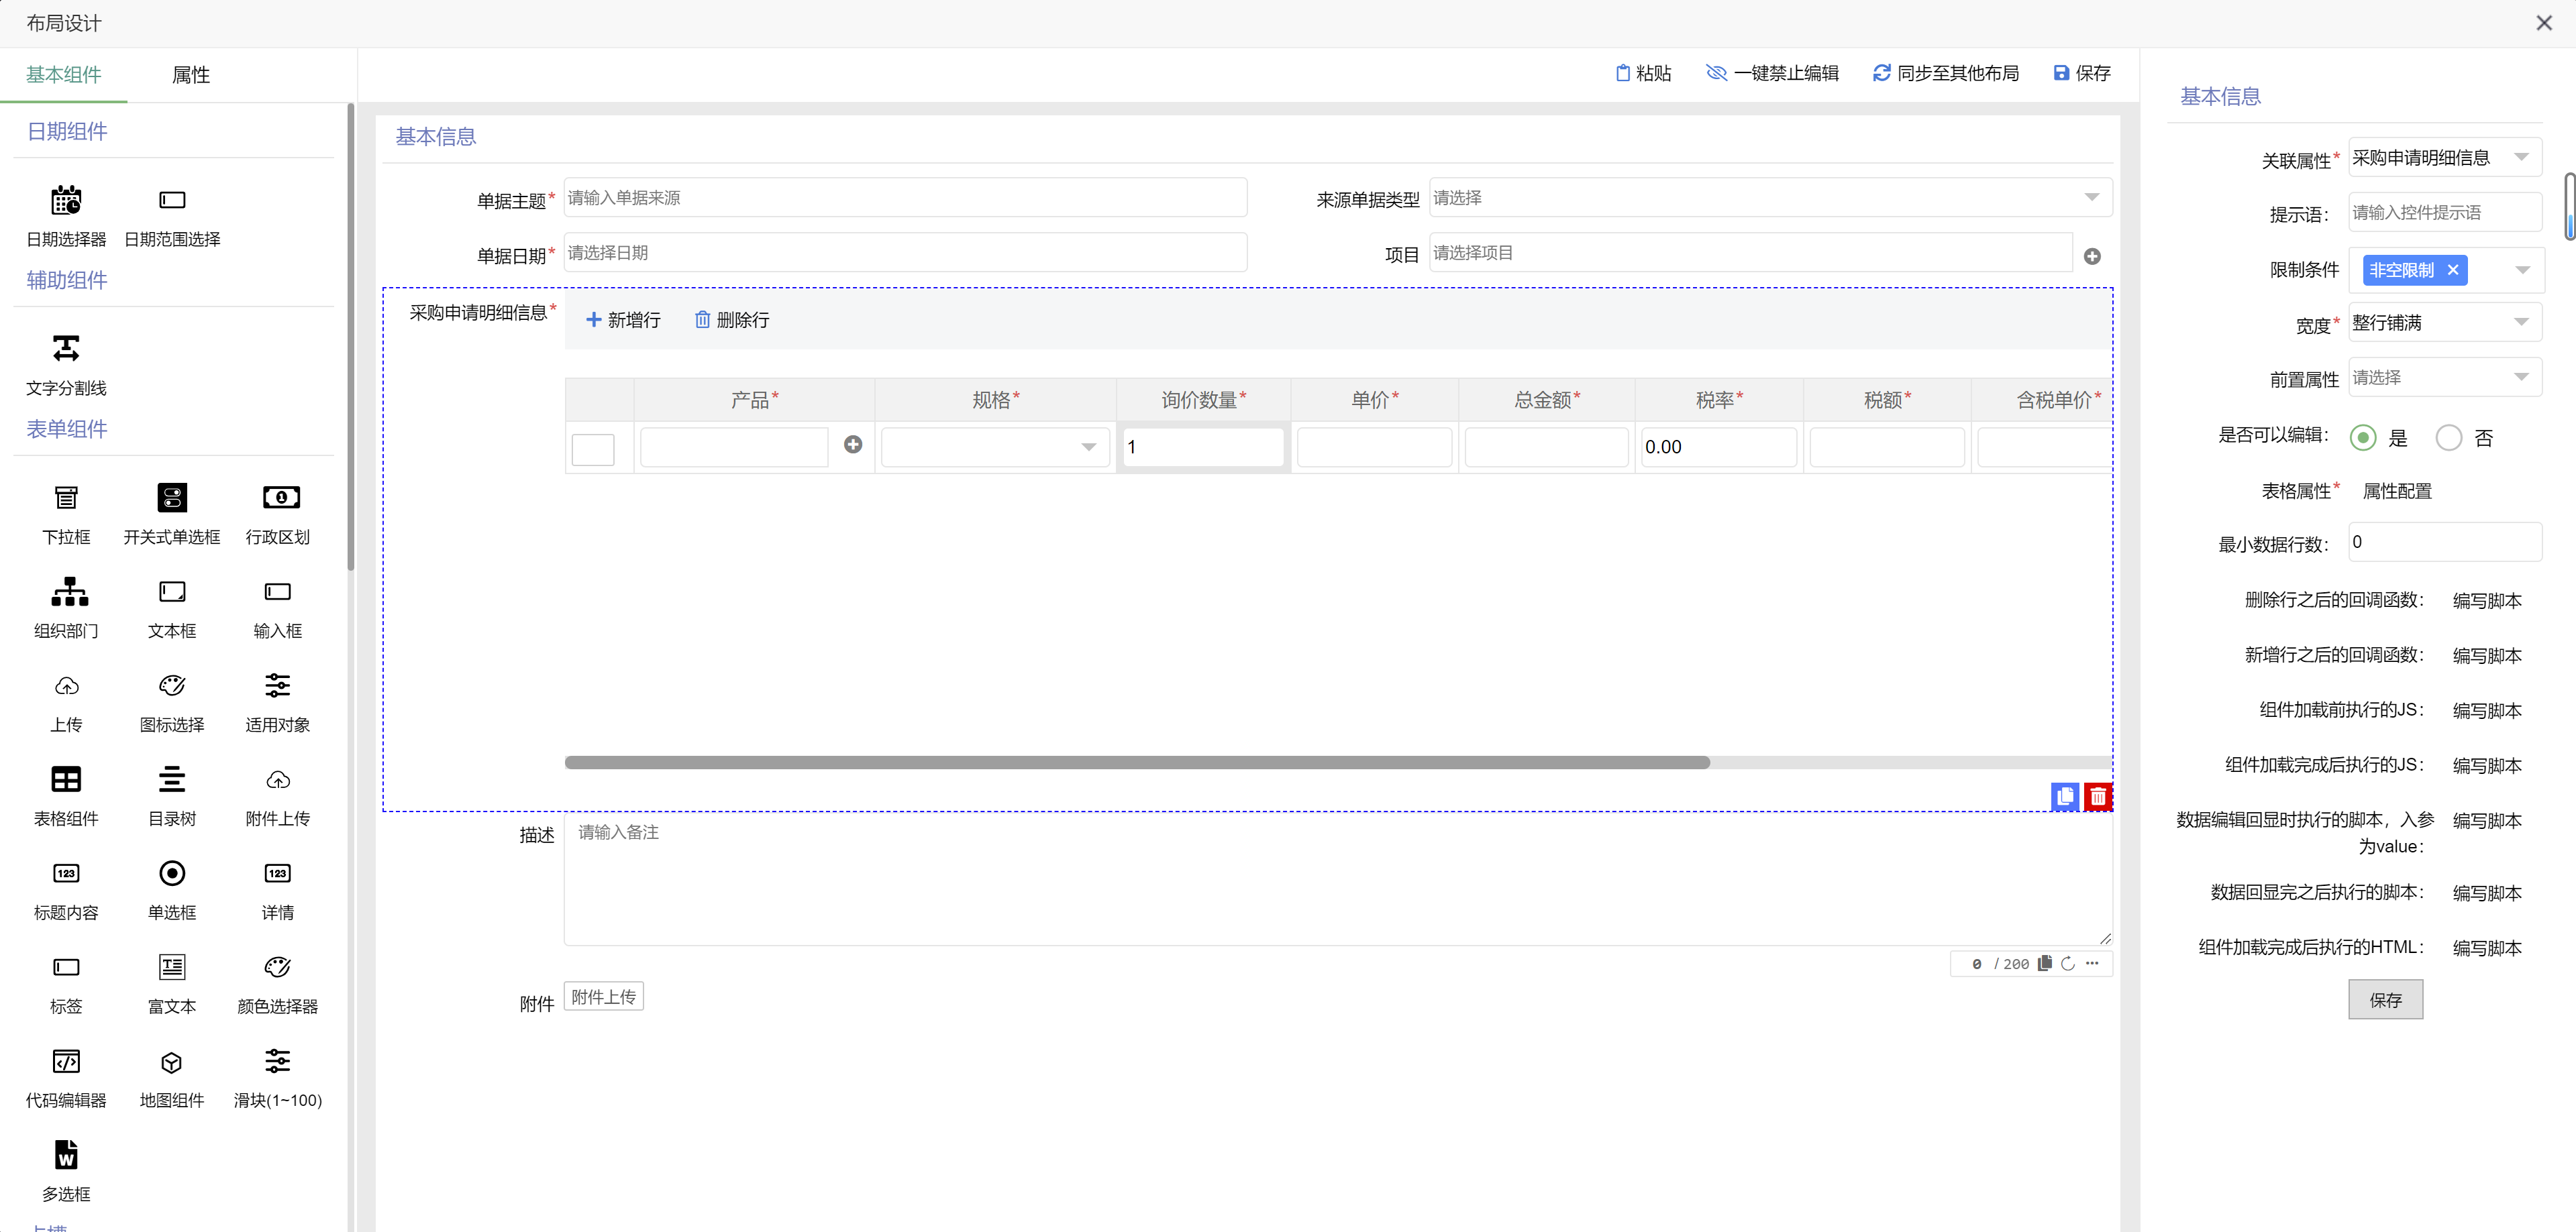Check the row selection checkbox in table

click(595, 447)
